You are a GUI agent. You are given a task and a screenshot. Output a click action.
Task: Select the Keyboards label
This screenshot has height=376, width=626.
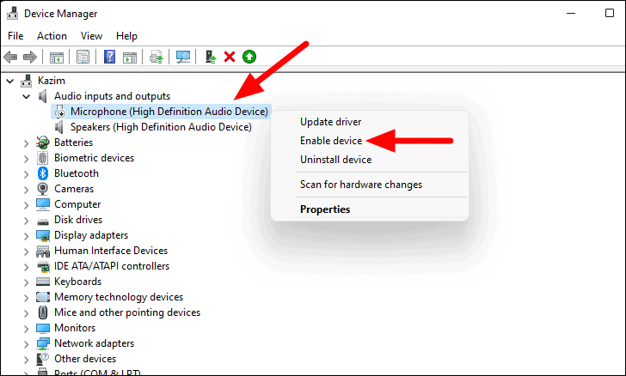tap(78, 282)
